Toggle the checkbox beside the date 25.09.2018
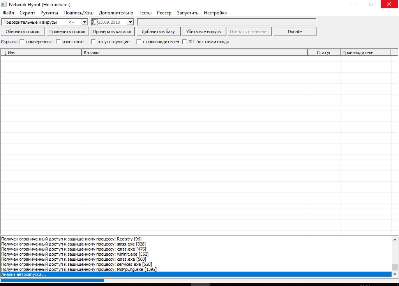Screen dimensions: 399x286 95,22
